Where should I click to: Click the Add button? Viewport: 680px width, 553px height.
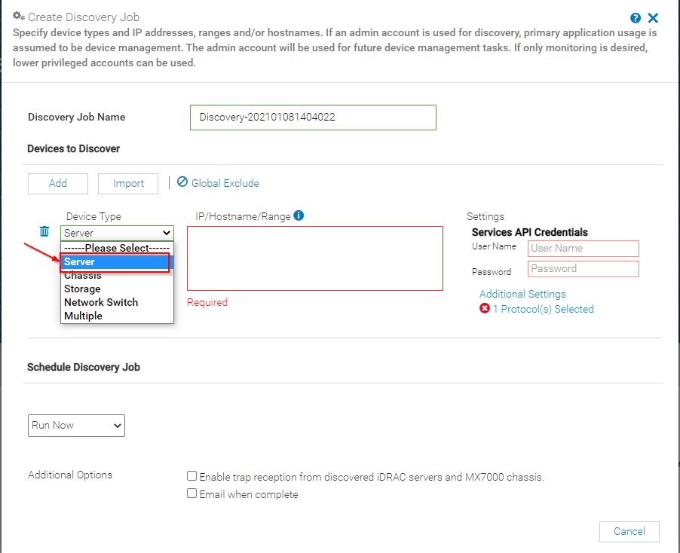(58, 184)
